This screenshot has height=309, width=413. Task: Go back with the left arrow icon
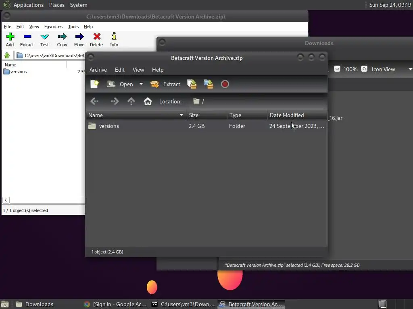pyautogui.click(x=94, y=101)
